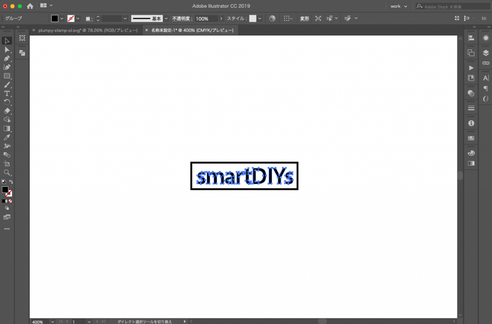Go to the Home screen icon
The width and height of the screenshot is (492, 324).
tap(30, 6)
